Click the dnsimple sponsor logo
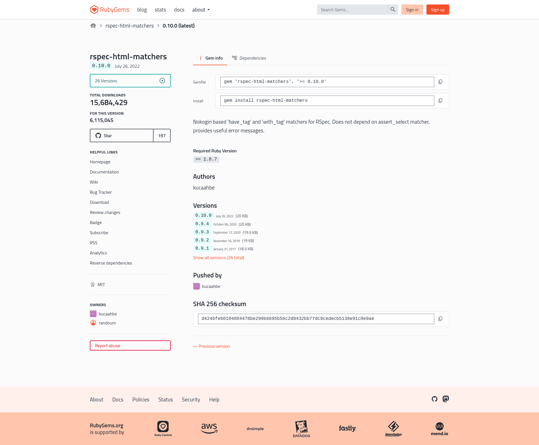 pos(255,429)
